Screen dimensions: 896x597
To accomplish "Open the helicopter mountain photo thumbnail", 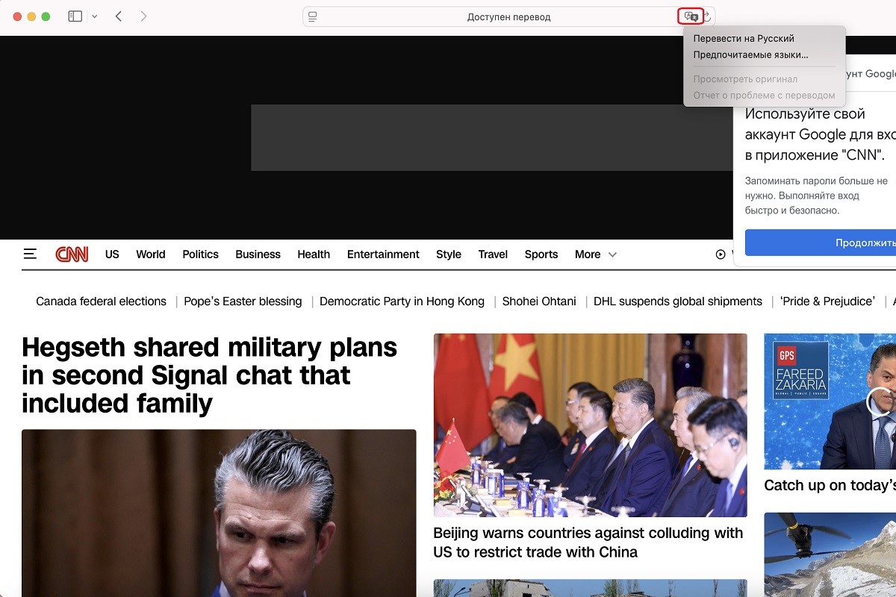I will [x=830, y=554].
